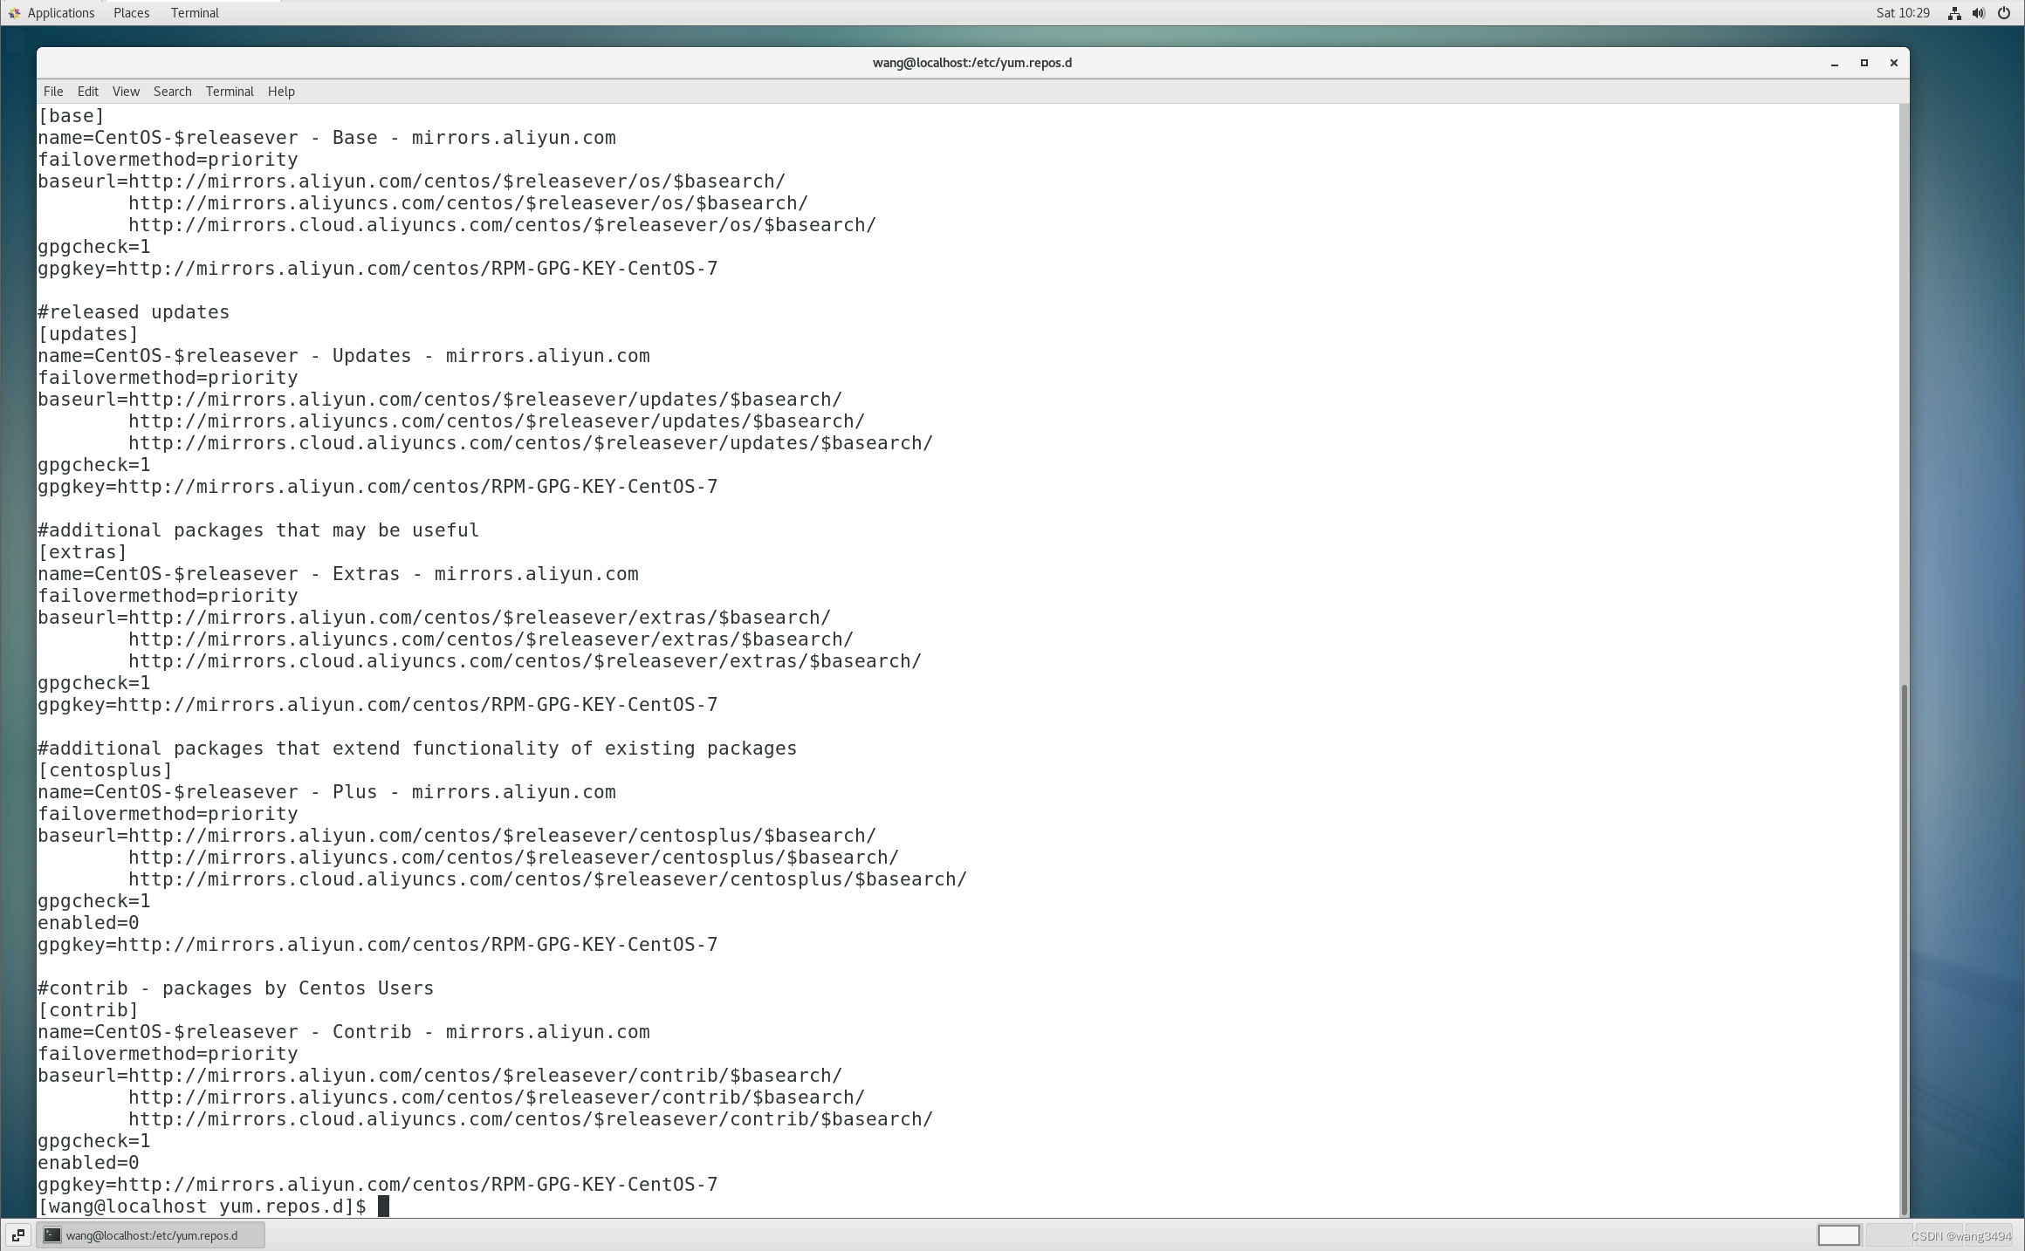Open the Edit menu
Screen dimensions: 2025x1251
[88, 92]
